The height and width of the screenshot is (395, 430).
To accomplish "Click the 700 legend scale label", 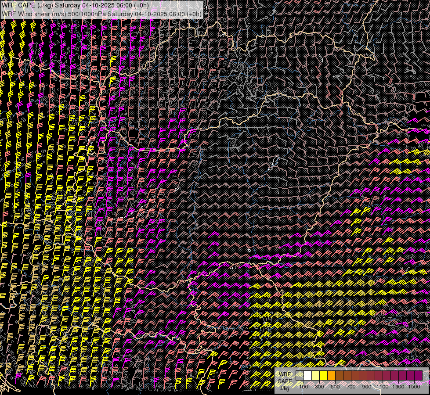I will (351, 387).
